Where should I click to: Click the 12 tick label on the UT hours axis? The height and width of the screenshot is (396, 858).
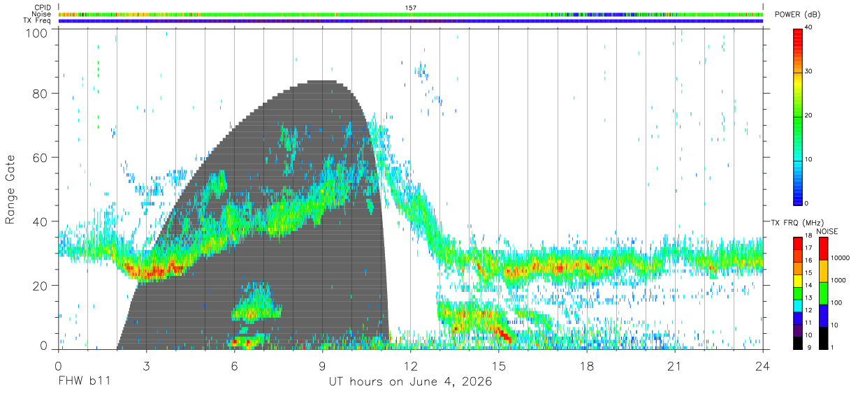pos(411,365)
